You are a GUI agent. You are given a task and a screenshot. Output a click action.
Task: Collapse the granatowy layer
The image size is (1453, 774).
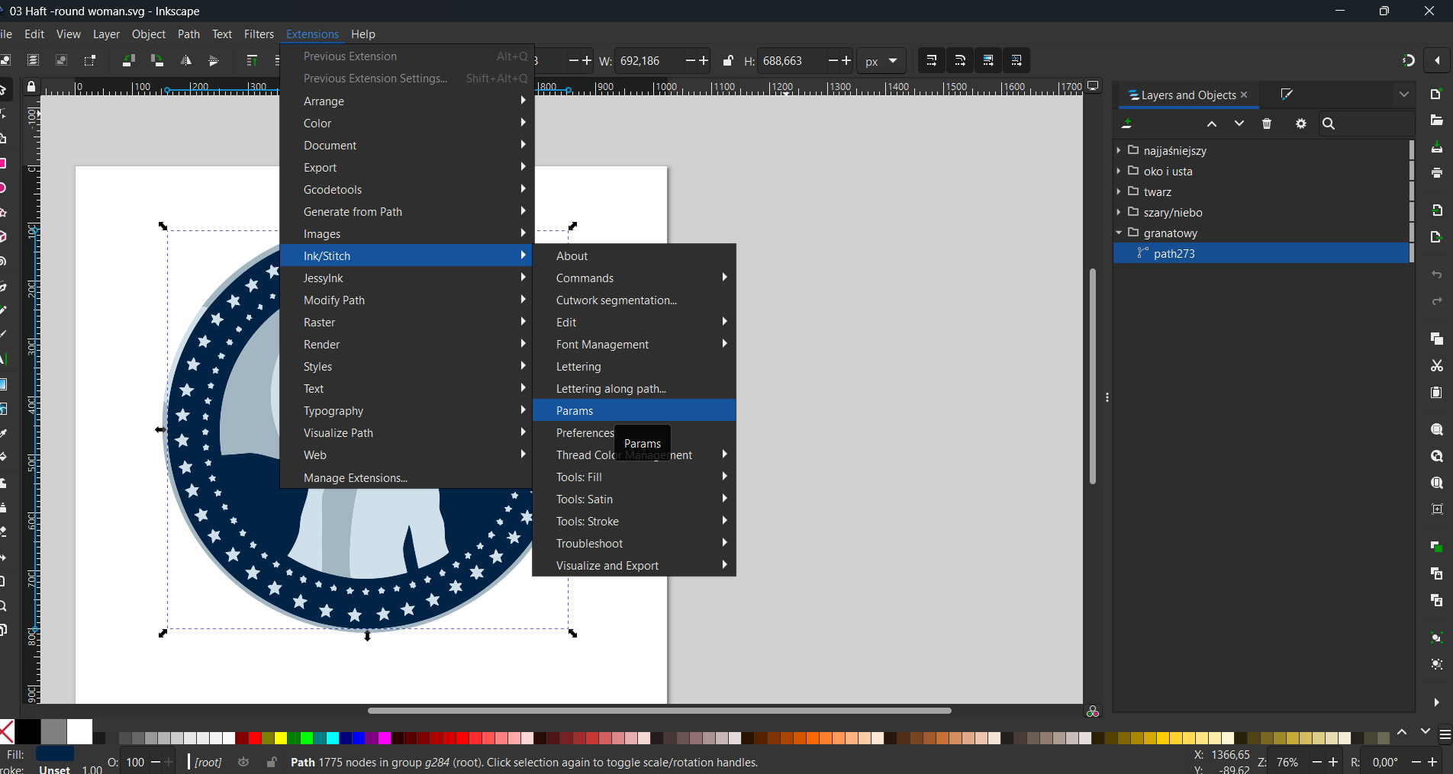[x=1119, y=233]
